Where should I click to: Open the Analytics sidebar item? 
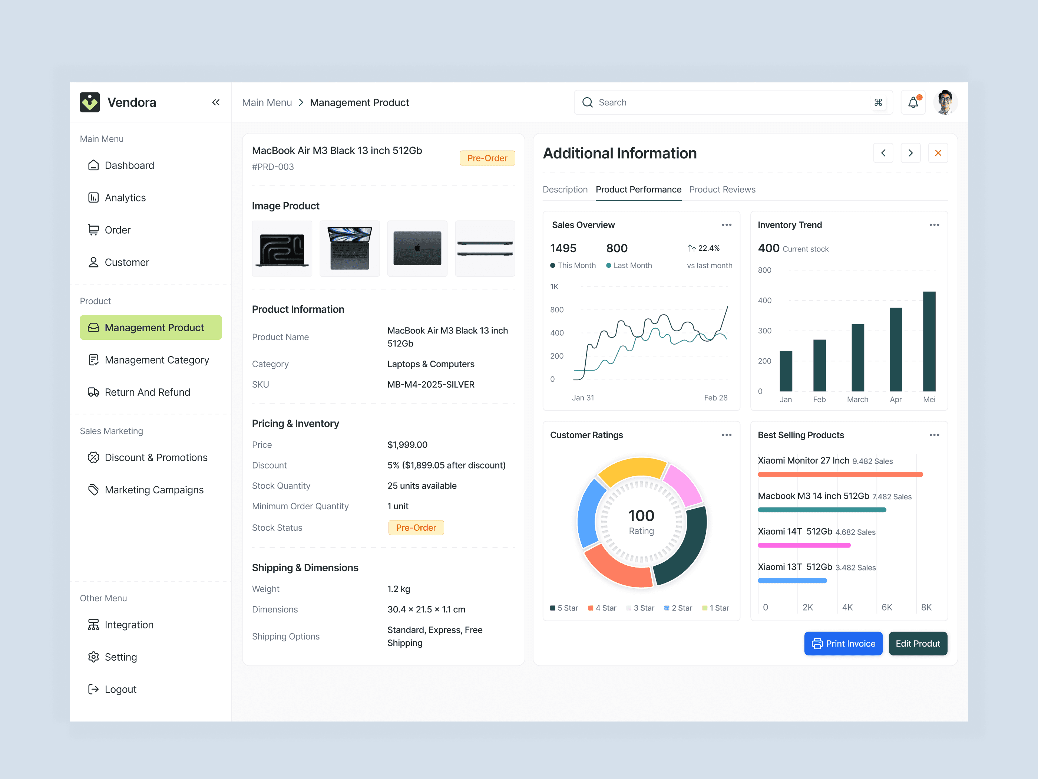[125, 198]
